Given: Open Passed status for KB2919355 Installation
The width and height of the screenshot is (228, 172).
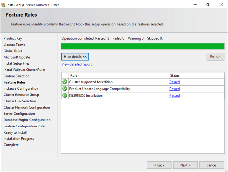Looking at the screenshot, I should point(175,96).
